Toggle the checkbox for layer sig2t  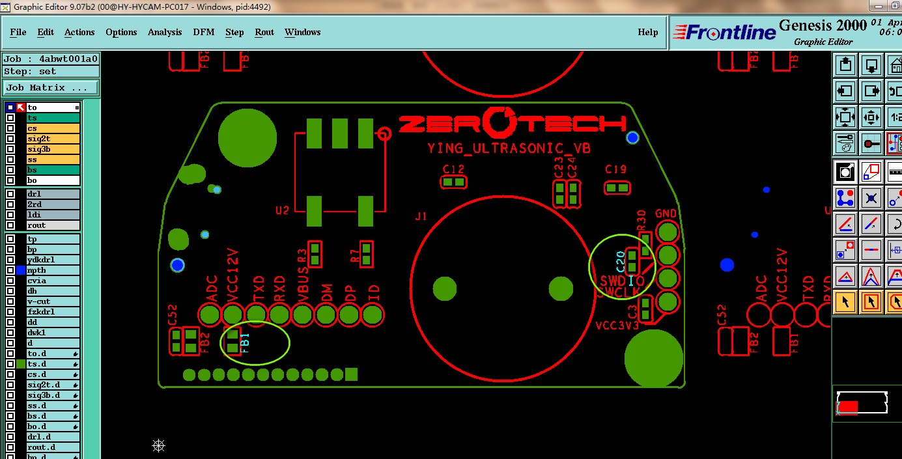click(10, 139)
